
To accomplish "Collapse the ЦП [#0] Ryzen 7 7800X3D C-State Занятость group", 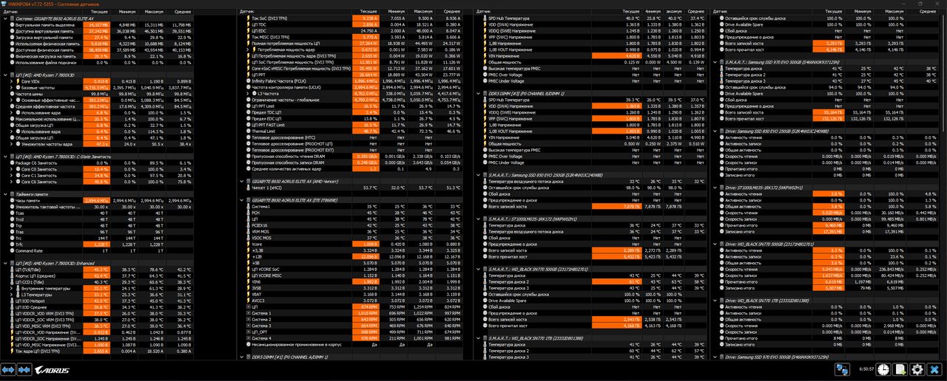I will click(x=5, y=157).
